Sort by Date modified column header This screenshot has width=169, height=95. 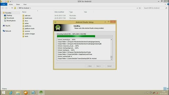coord(59,12)
